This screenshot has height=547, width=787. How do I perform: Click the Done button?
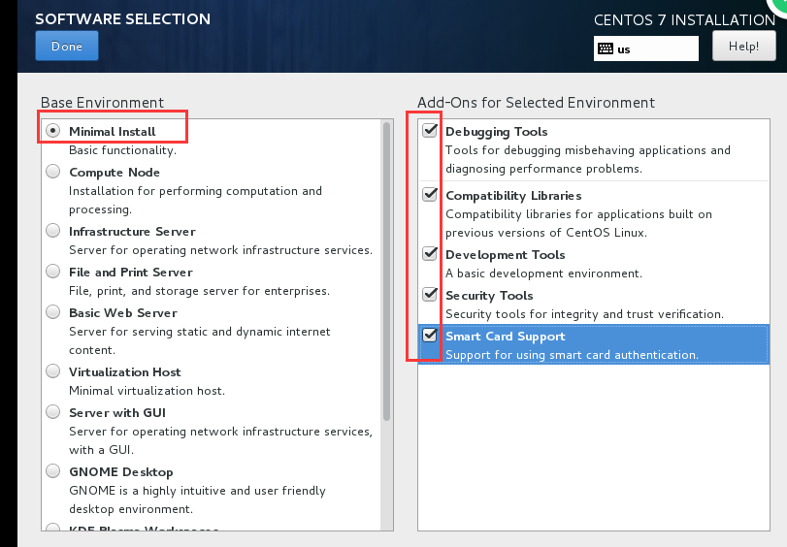[x=67, y=46]
